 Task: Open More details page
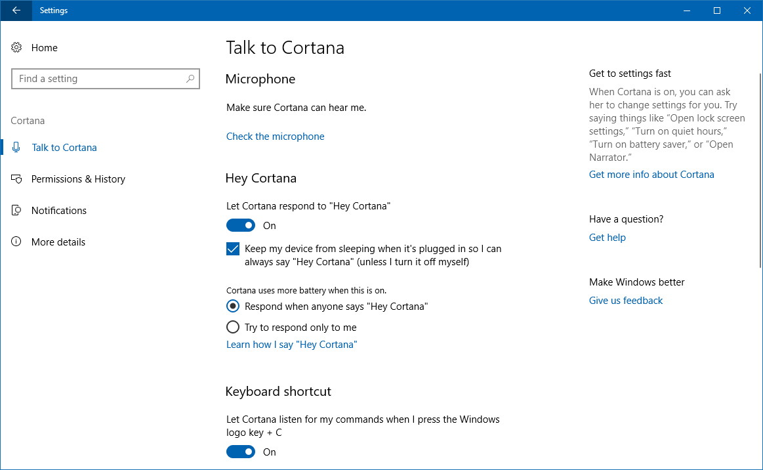click(x=58, y=242)
